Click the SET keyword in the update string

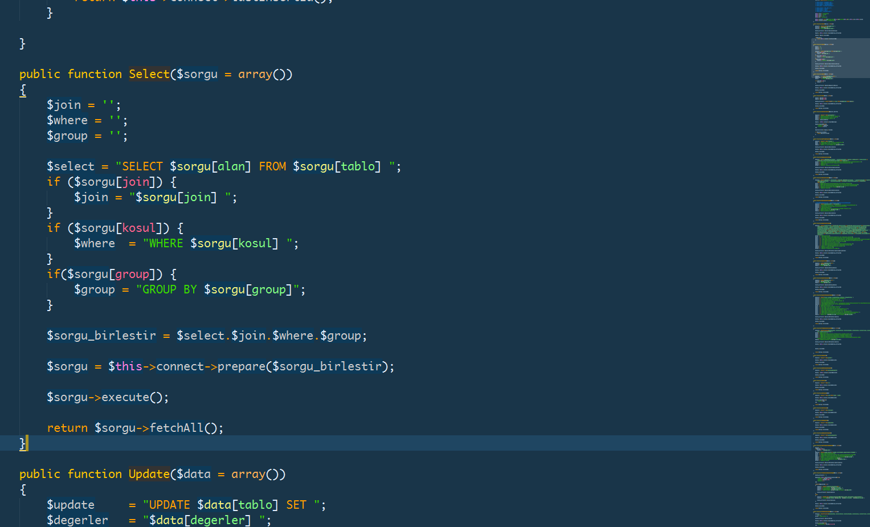coord(296,505)
